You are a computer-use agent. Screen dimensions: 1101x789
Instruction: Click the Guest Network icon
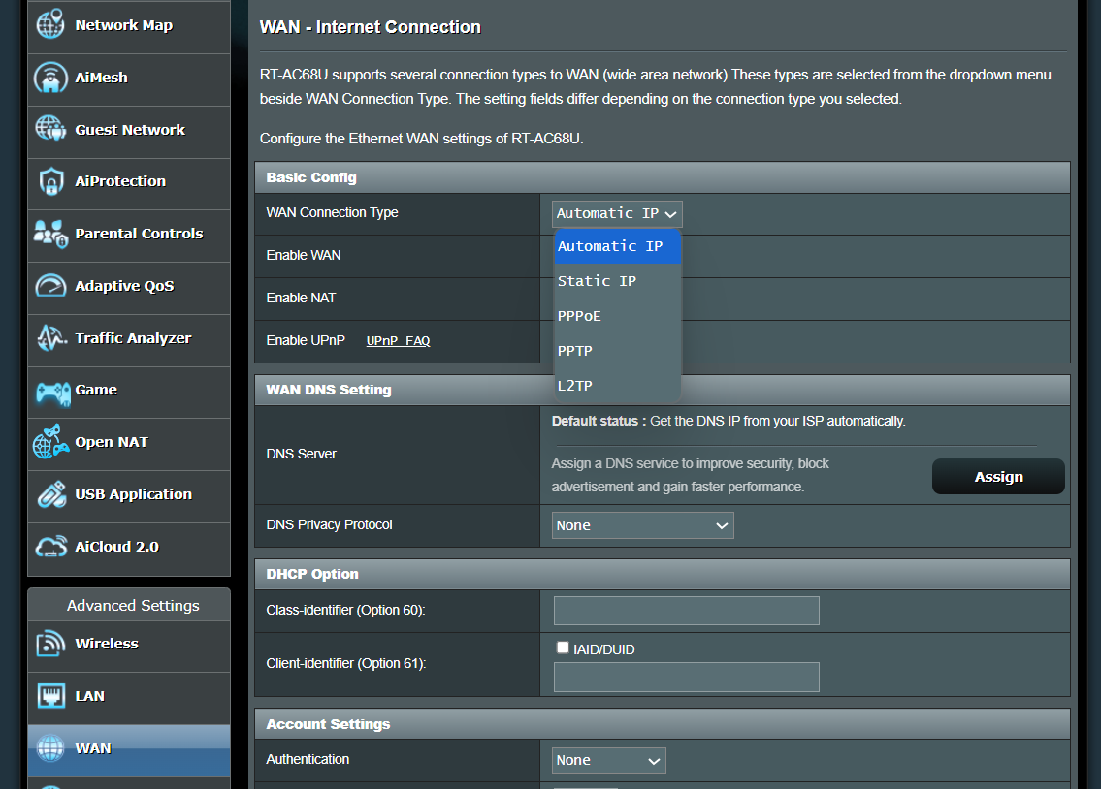coord(50,129)
